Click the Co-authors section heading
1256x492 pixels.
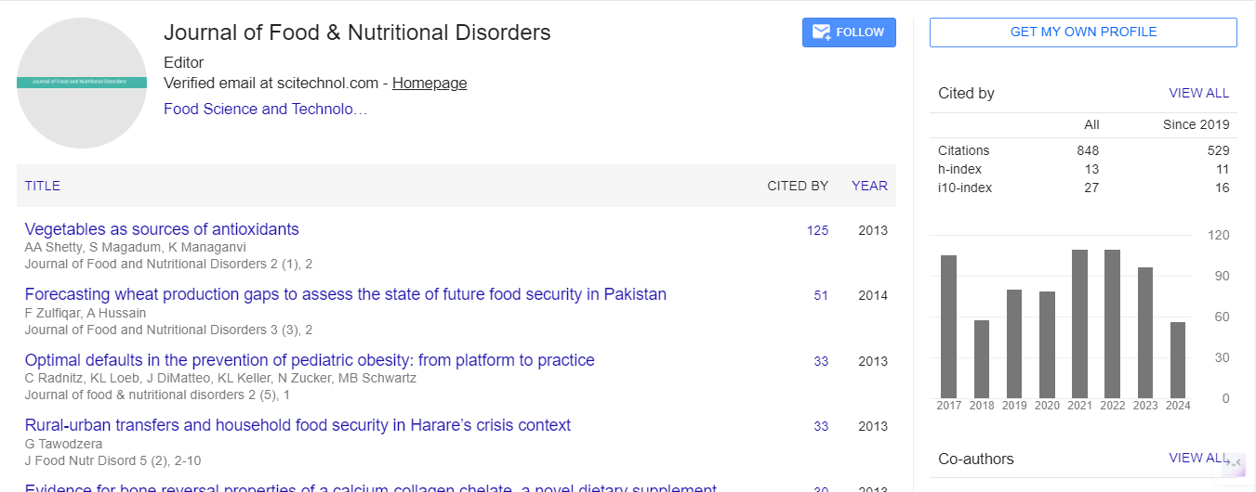tap(976, 459)
